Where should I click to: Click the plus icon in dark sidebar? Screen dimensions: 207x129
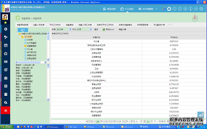[x=6, y=29]
